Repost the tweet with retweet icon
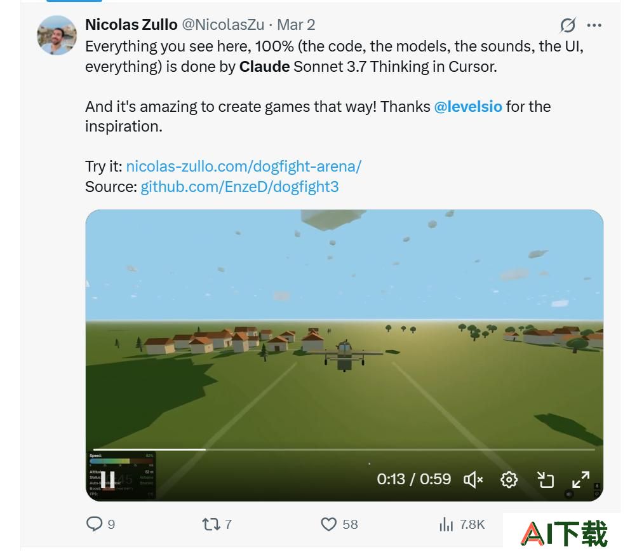 coord(211,524)
